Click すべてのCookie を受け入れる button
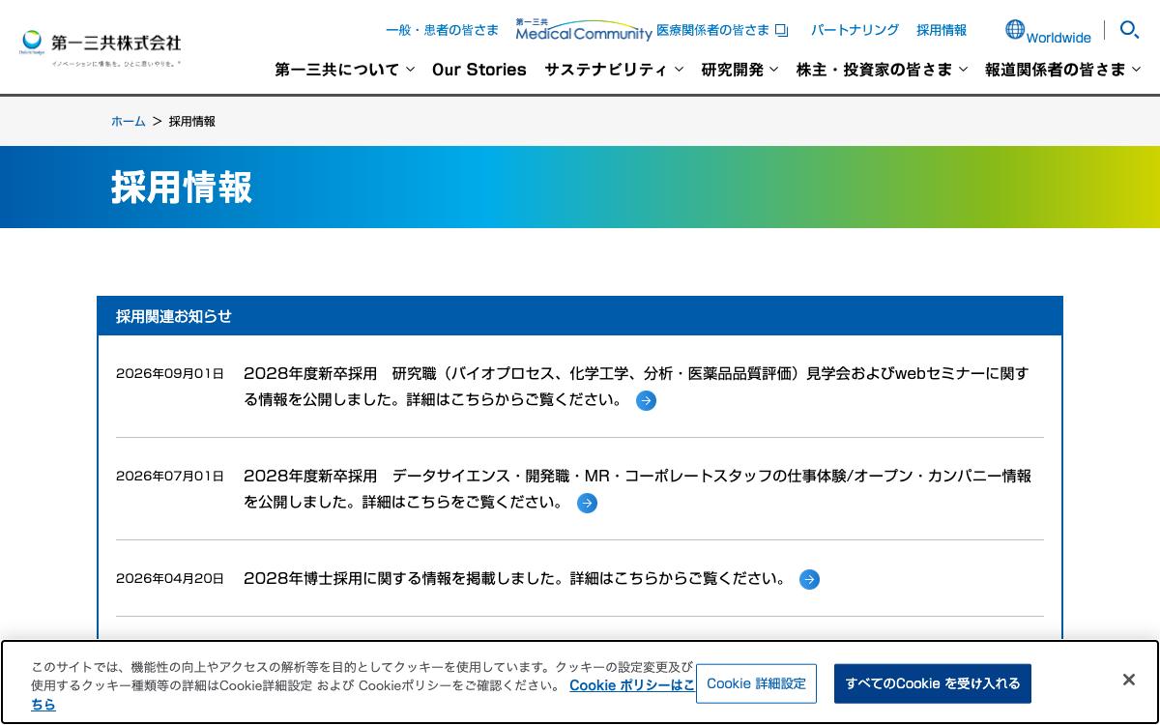Screen dimensions: 1160x725 (x=933, y=683)
